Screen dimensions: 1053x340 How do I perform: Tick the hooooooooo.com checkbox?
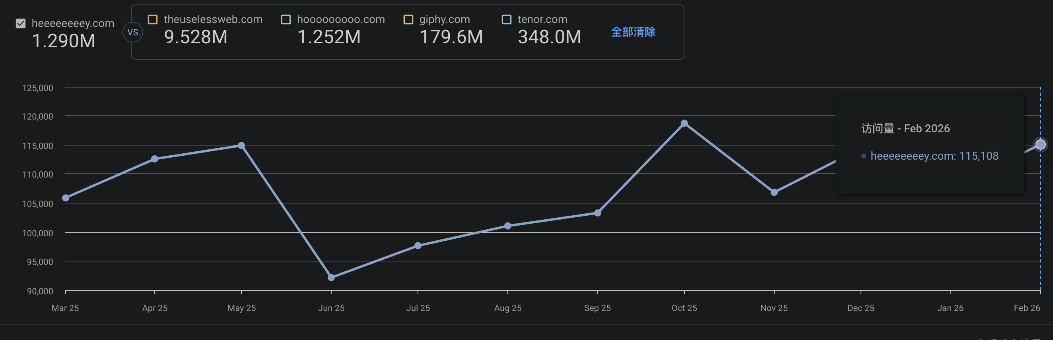[x=286, y=19]
